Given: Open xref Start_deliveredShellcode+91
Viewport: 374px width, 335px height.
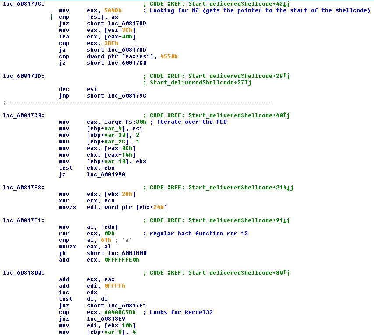Looking at the screenshot, I should click(239, 220).
